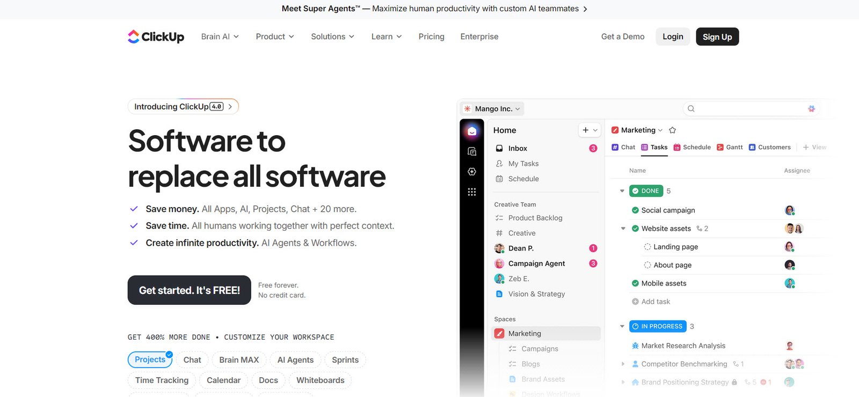Click the green check beside Social campaign

[x=635, y=210]
